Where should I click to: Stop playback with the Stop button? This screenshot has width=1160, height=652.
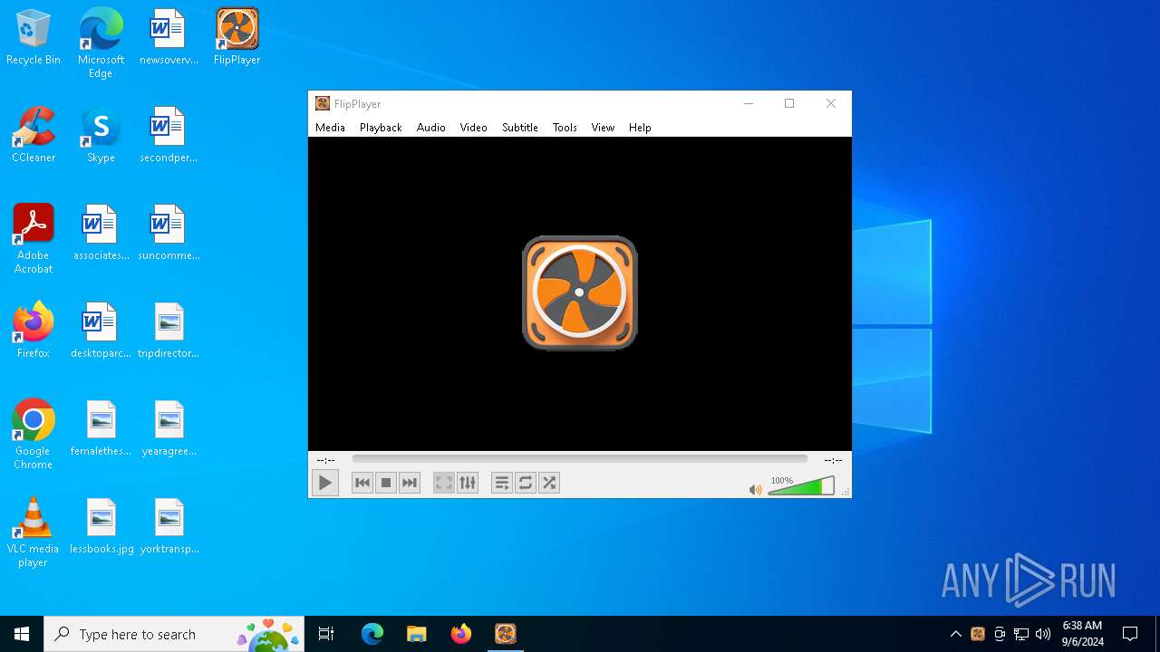pyautogui.click(x=386, y=483)
